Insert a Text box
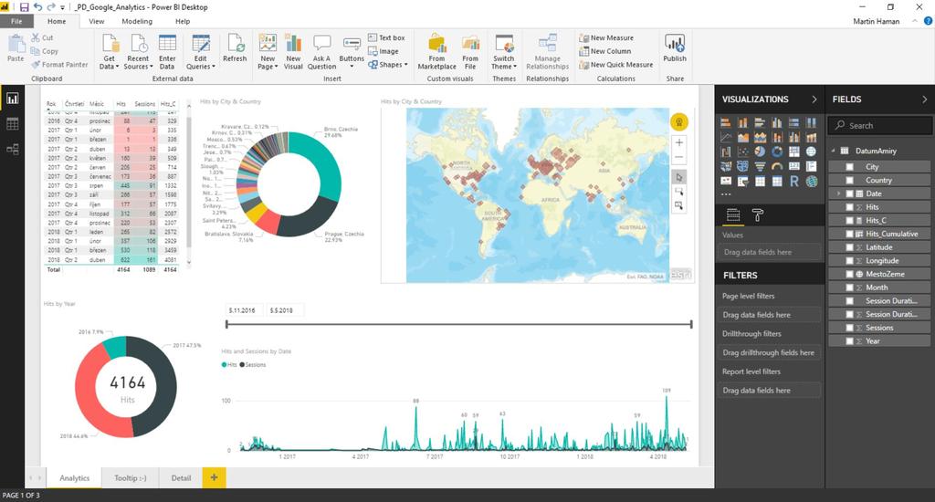This screenshot has width=935, height=502. (386, 37)
